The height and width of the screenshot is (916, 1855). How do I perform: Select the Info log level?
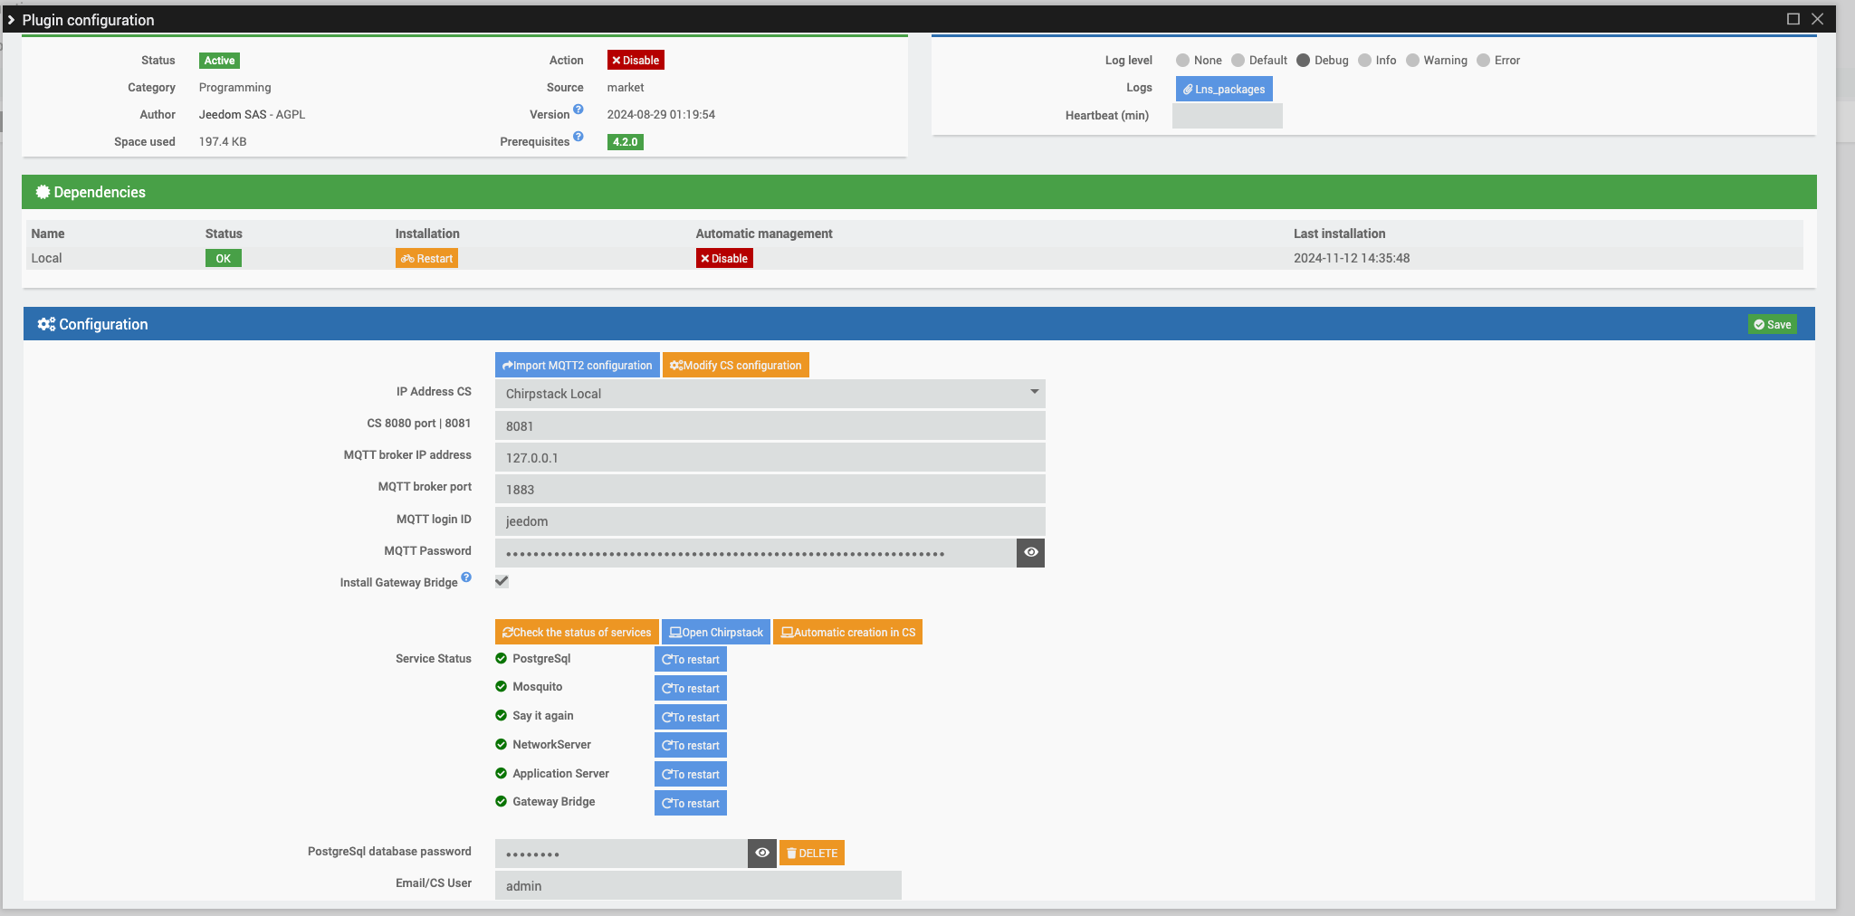[x=1364, y=61]
